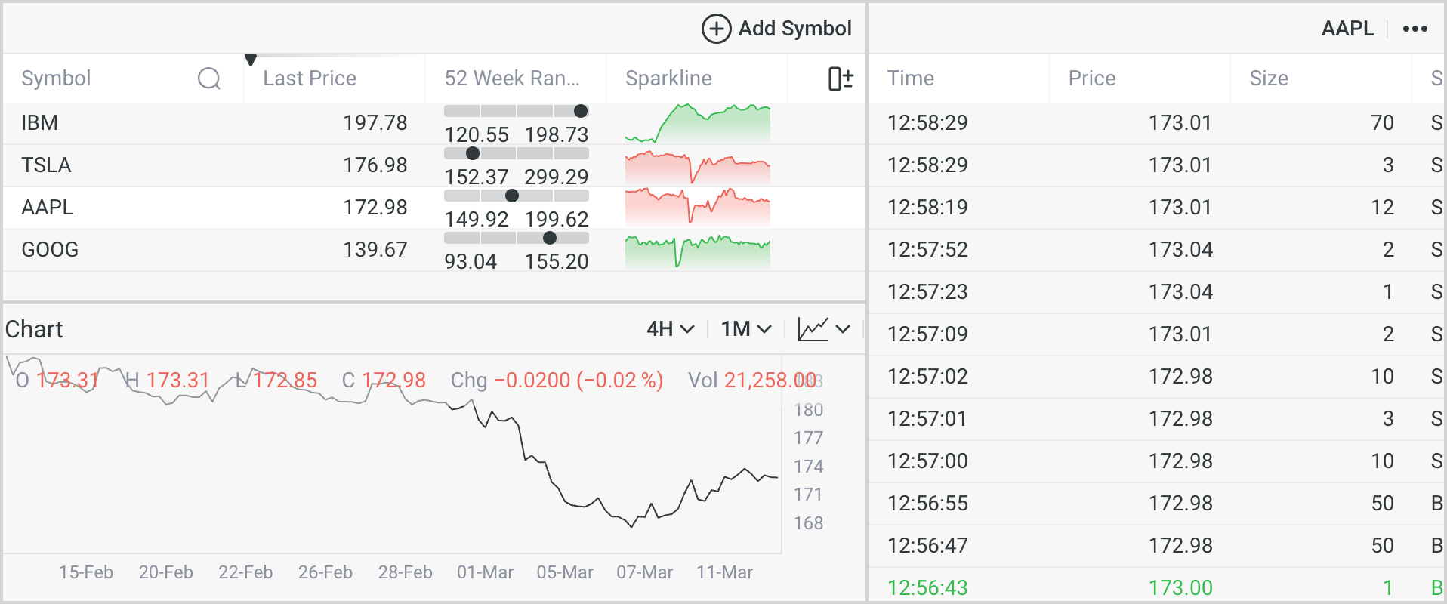Click TSLA last price 176.98
Viewport: 1447px width, 604px height.
click(375, 165)
